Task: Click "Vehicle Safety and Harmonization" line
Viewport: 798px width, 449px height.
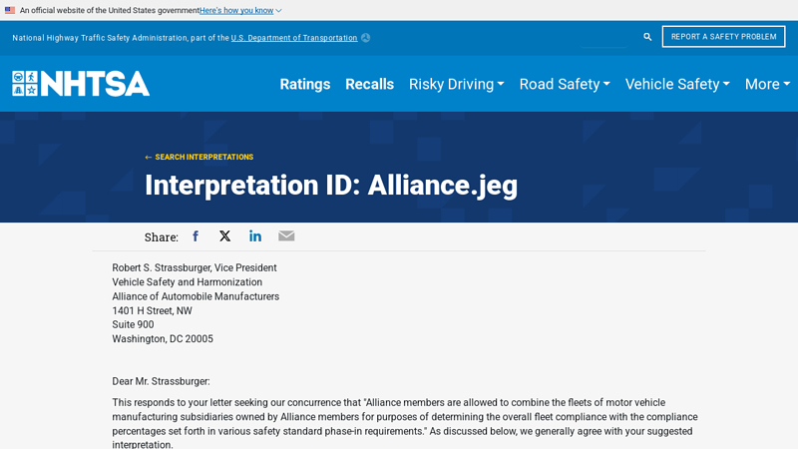Action: [x=188, y=282]
